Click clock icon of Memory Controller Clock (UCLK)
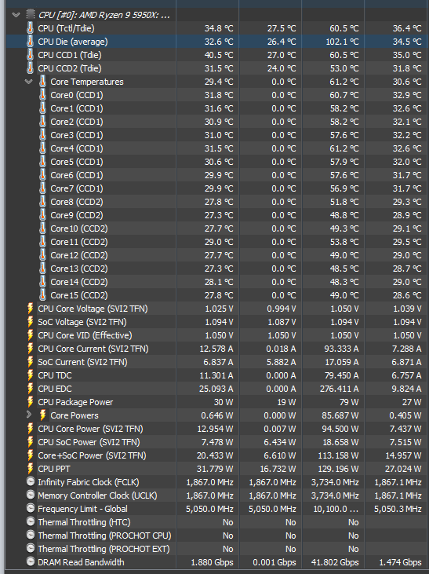 tap(31, 495)
